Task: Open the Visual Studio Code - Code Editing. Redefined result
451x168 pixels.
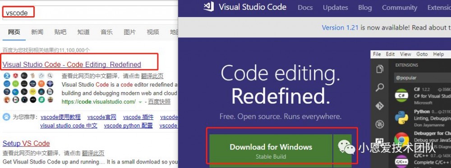Action: tap(72, 65)
